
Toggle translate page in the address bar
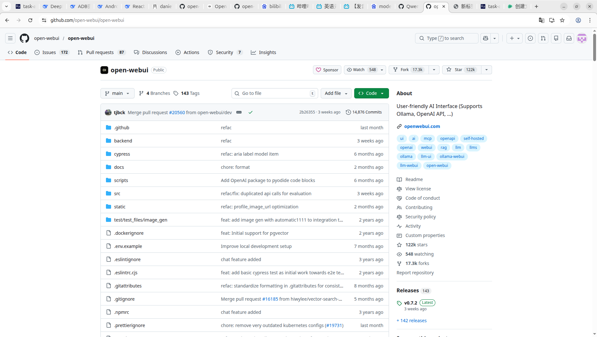coord(541,20)
